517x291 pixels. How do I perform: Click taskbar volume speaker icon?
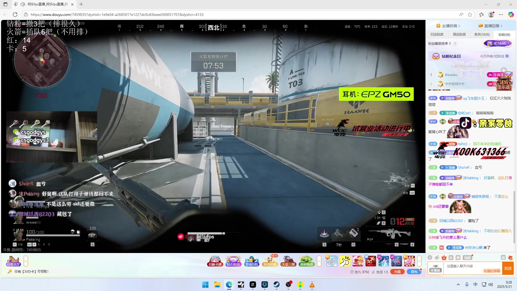coord(491,285)
